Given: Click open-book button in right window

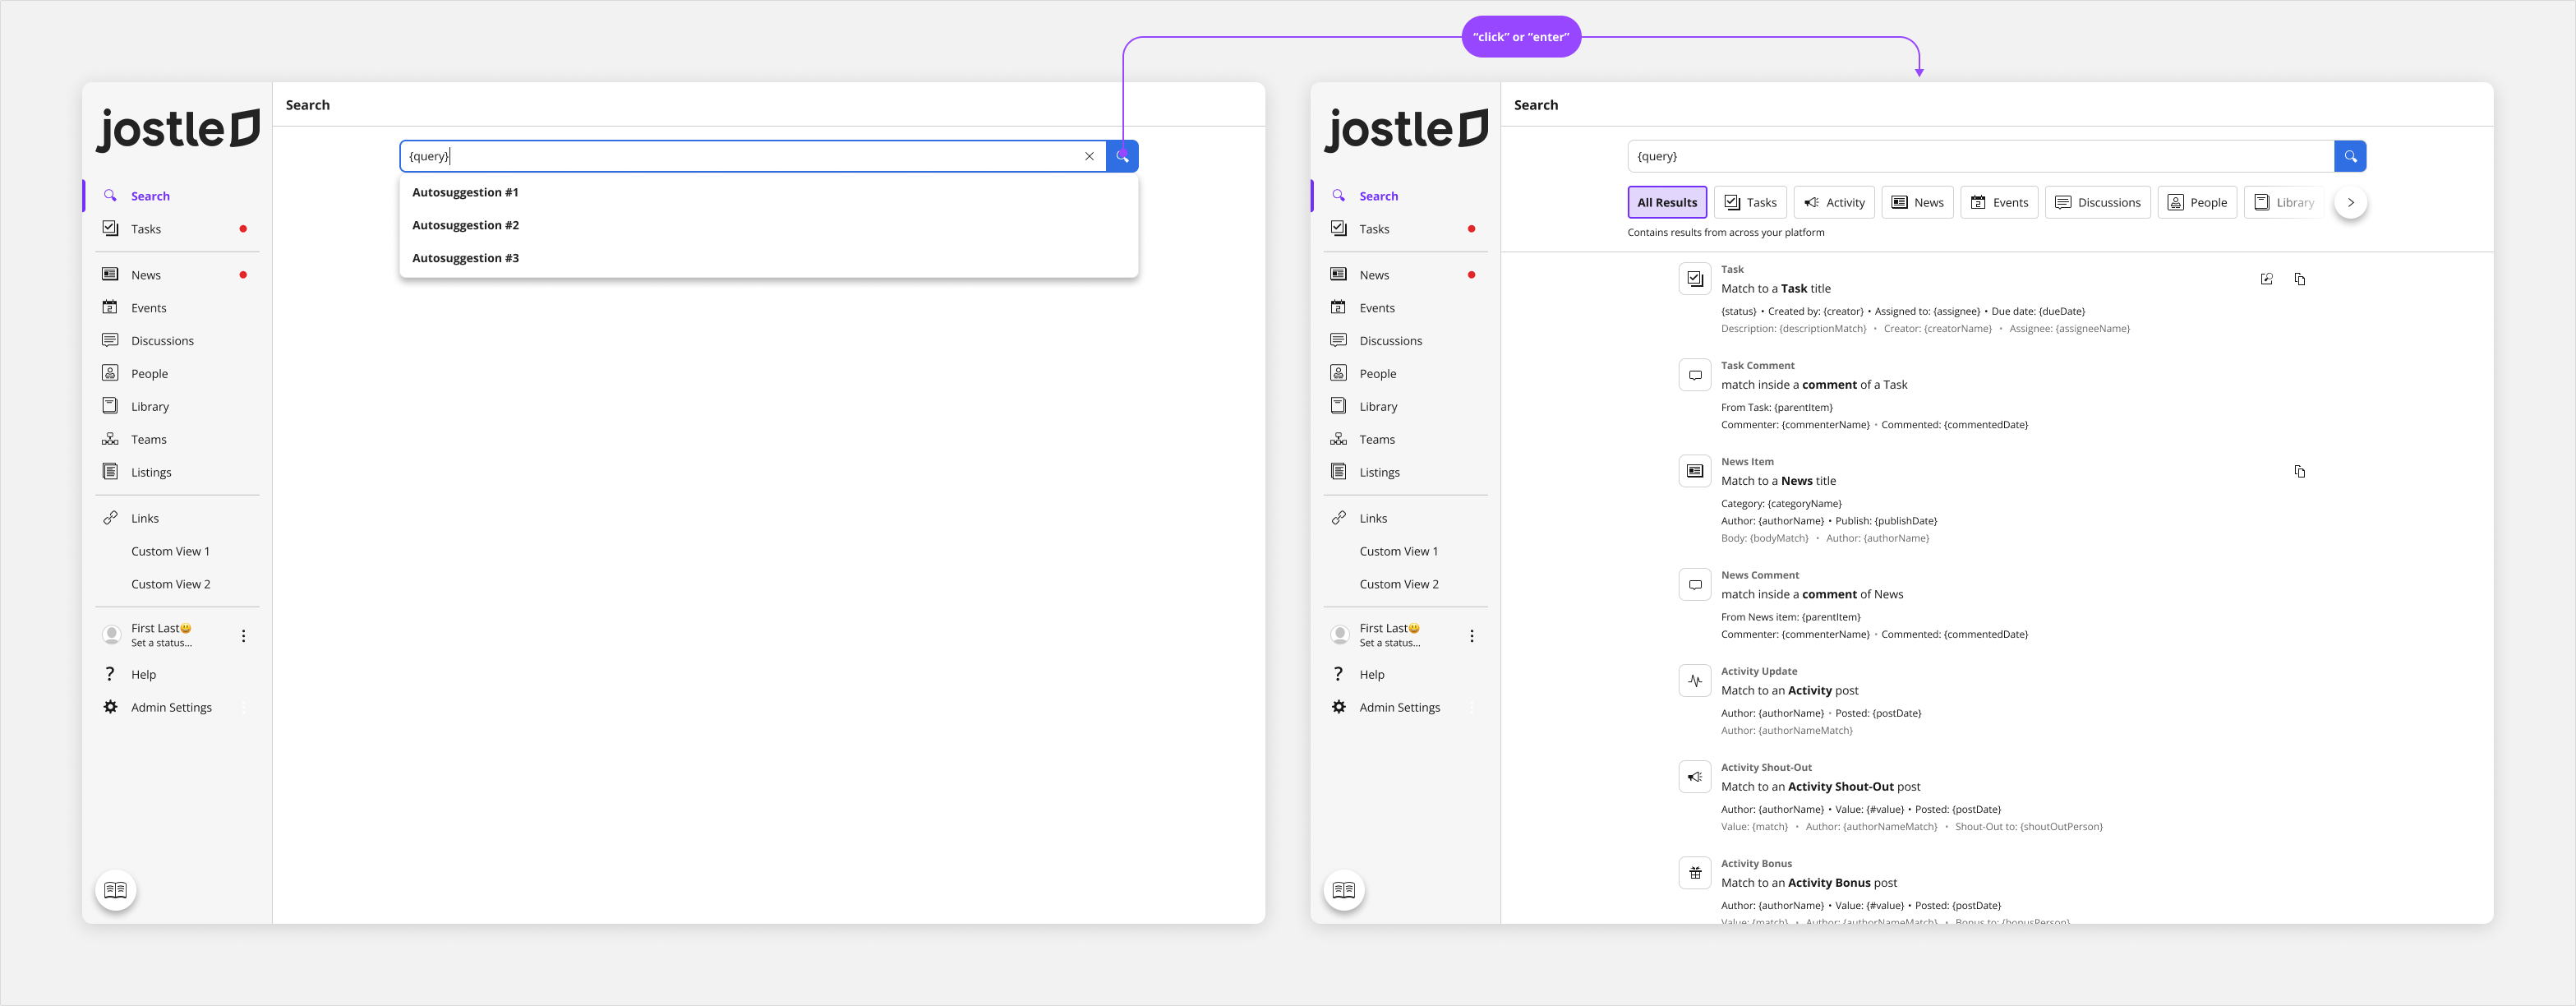Looking at the screenshot, I should click(x=1344, y=890).
